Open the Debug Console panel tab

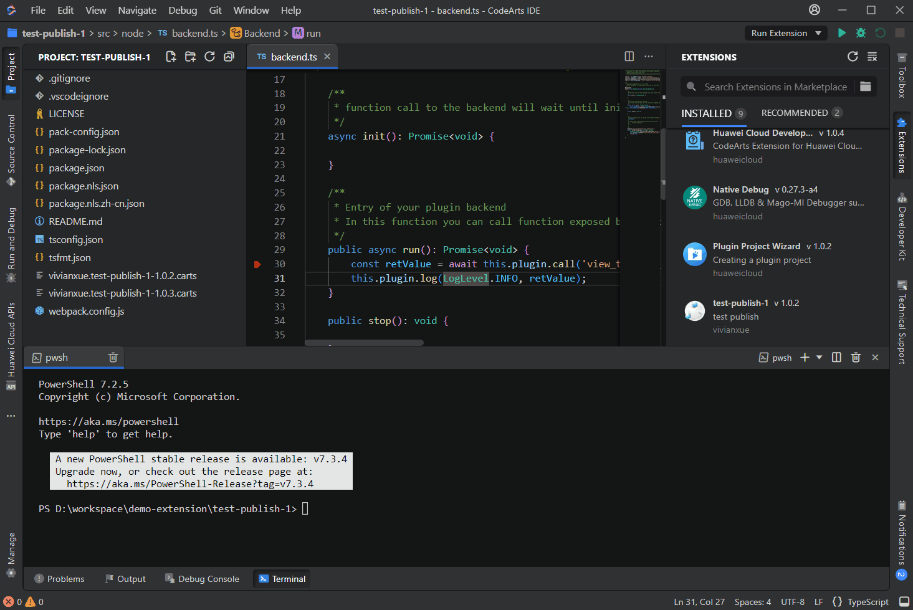click(x=202, y=579)
